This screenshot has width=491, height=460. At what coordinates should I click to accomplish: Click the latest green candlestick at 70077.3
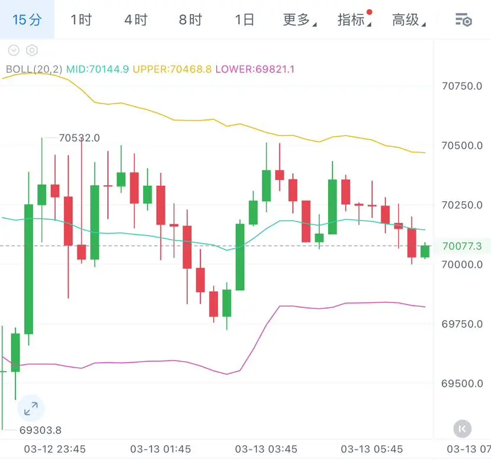click(x=425, y=251)
